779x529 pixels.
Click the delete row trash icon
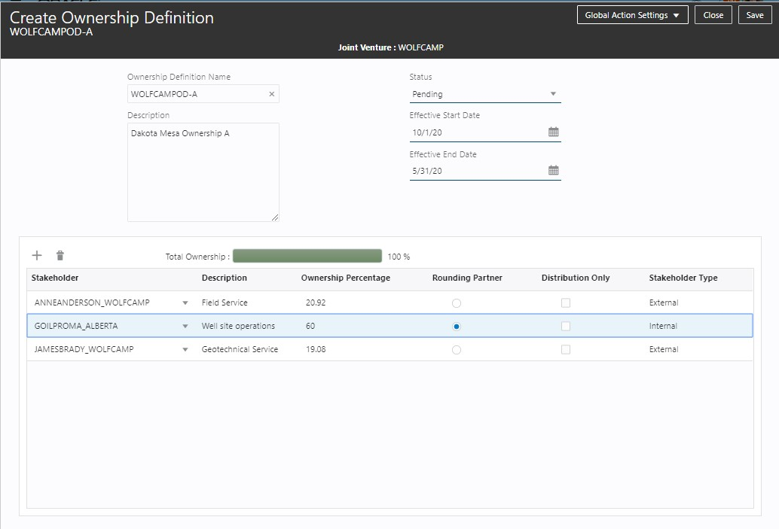60,256
